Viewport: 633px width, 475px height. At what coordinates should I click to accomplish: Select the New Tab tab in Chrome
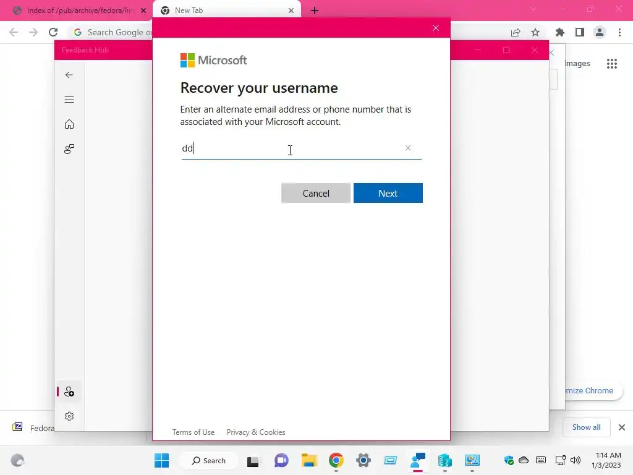[227, 11]
